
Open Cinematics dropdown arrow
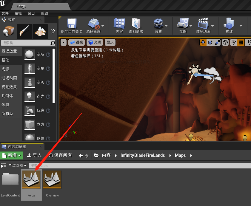point(212,26)
